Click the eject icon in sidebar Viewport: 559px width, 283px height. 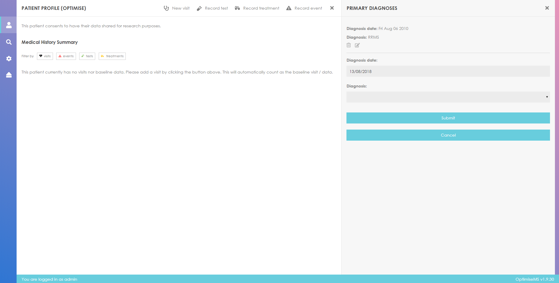click(x=9, y=75)
